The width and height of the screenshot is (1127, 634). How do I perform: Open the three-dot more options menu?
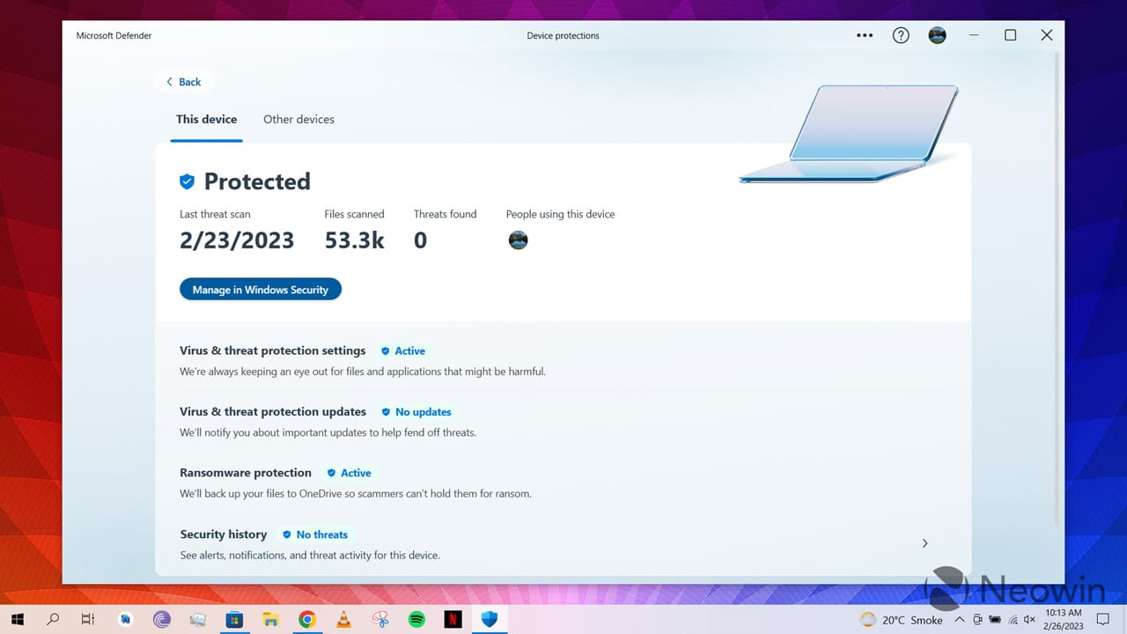[x=865, y=35]
